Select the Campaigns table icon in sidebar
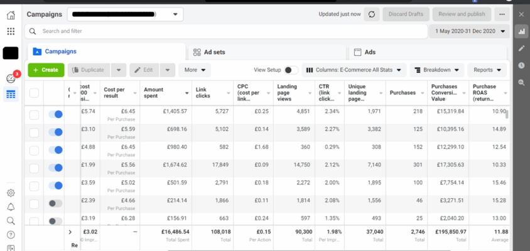This screenshot has width=530, height=251. click(11, 95)
